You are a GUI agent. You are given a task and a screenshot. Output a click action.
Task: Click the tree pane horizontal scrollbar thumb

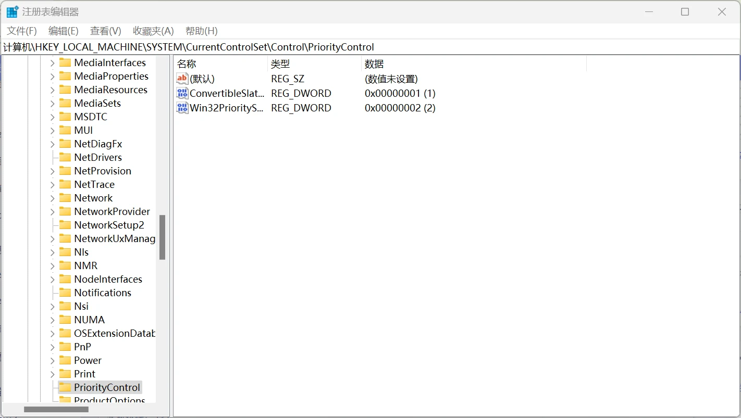56,410
